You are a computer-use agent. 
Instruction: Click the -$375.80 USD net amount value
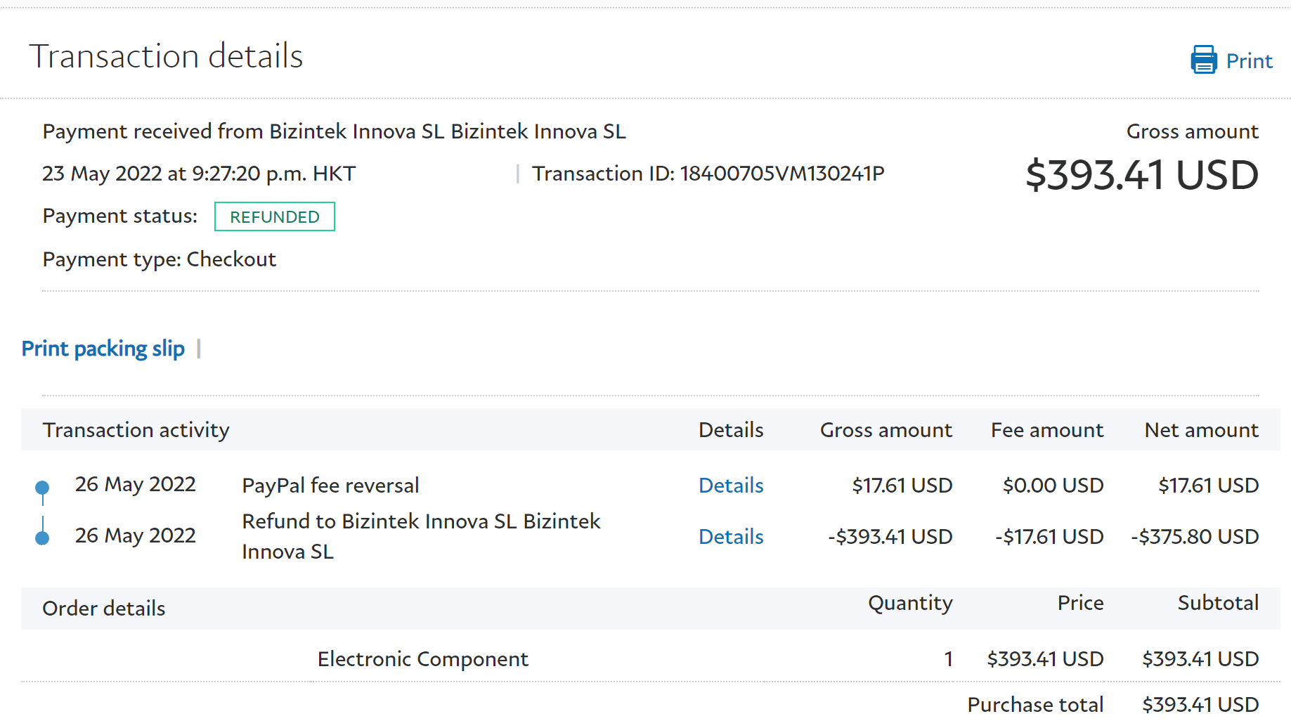[1194, 537]
